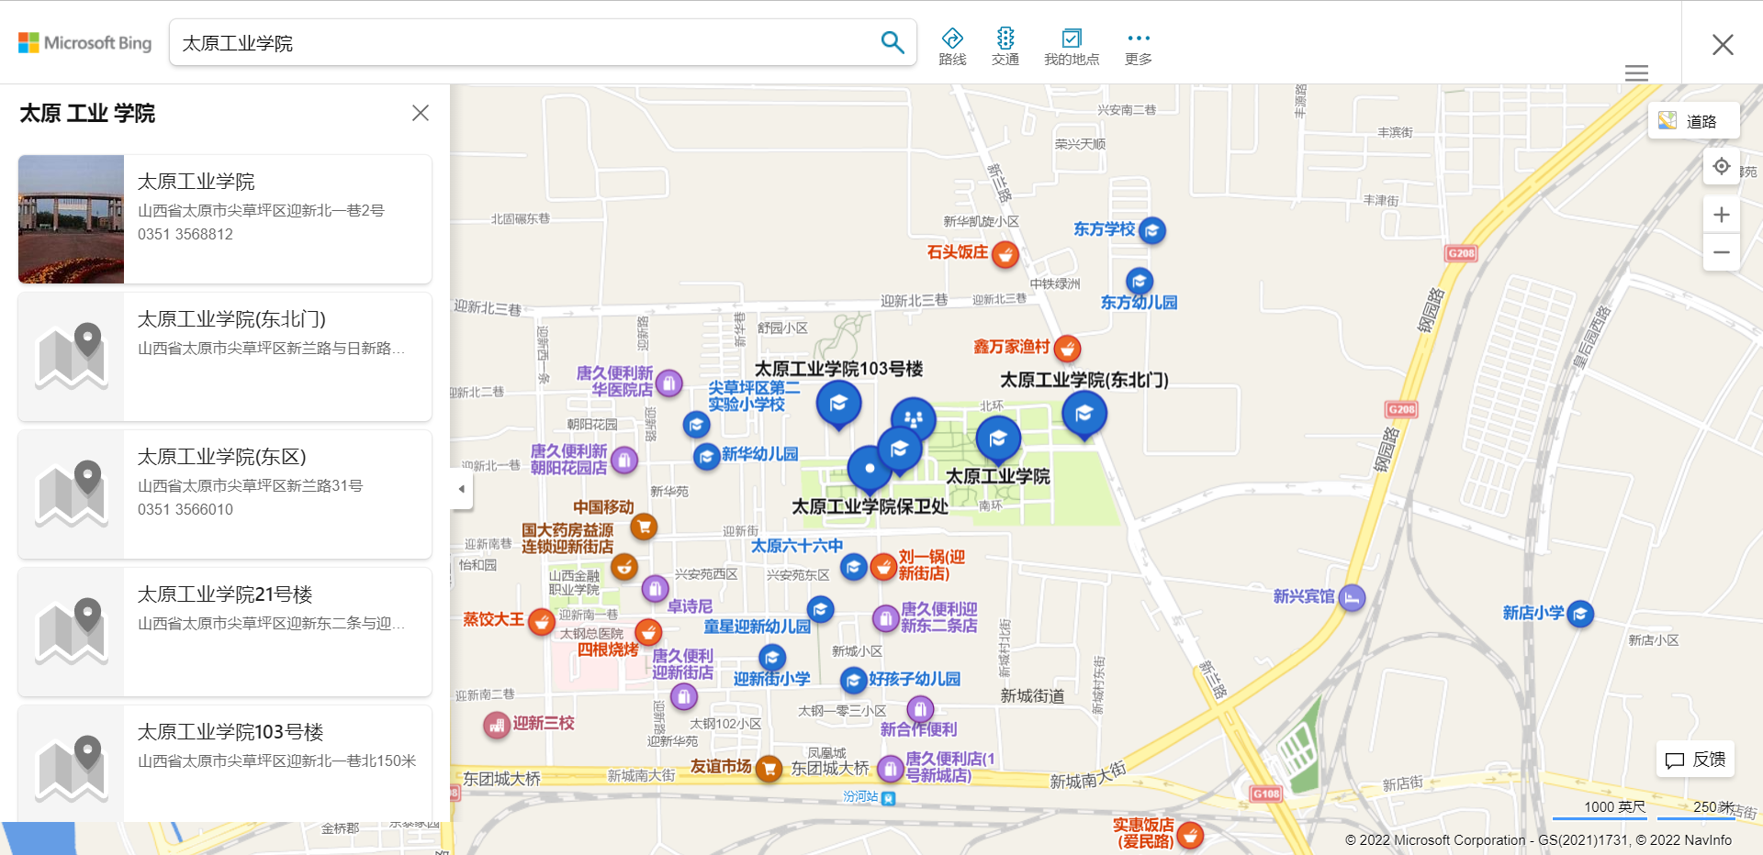Click the 东方幼儿园 marker icon
Viewport: 1763px width, 855px height.
(1140, 281)
